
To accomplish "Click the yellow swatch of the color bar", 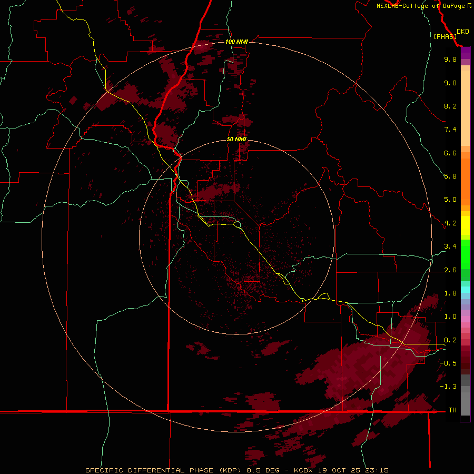I will pos(465,225).
